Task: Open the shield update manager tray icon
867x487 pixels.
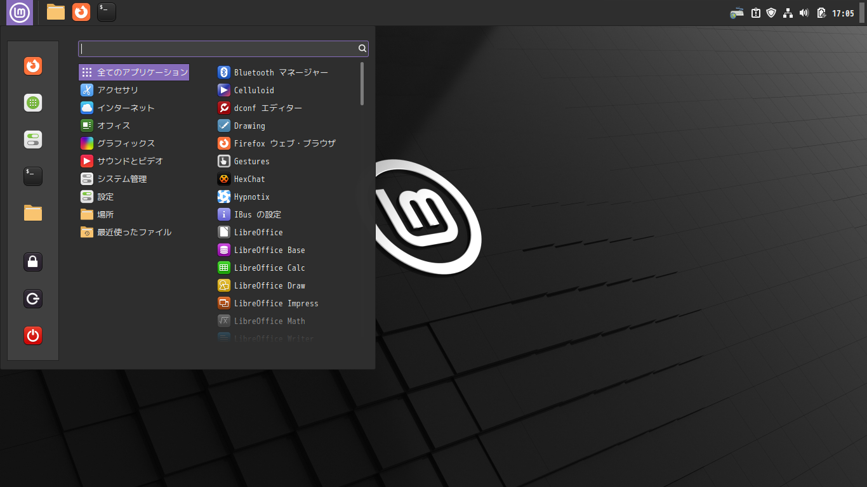Action: click(x=771, y=13)
